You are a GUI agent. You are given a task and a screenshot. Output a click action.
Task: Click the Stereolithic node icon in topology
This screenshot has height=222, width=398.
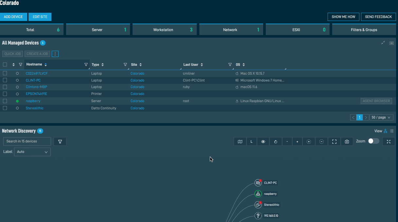pyautogui.click(x=258, y=205)
